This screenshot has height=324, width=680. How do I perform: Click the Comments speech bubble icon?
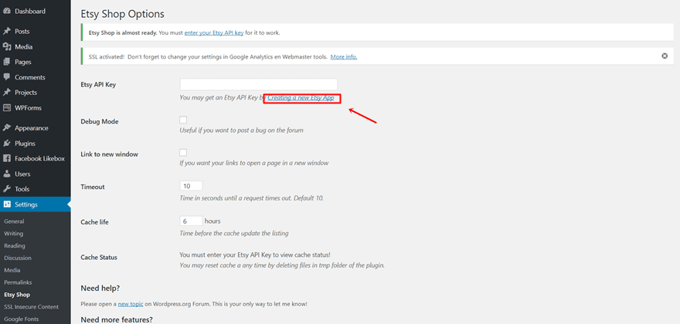(6, 77)
